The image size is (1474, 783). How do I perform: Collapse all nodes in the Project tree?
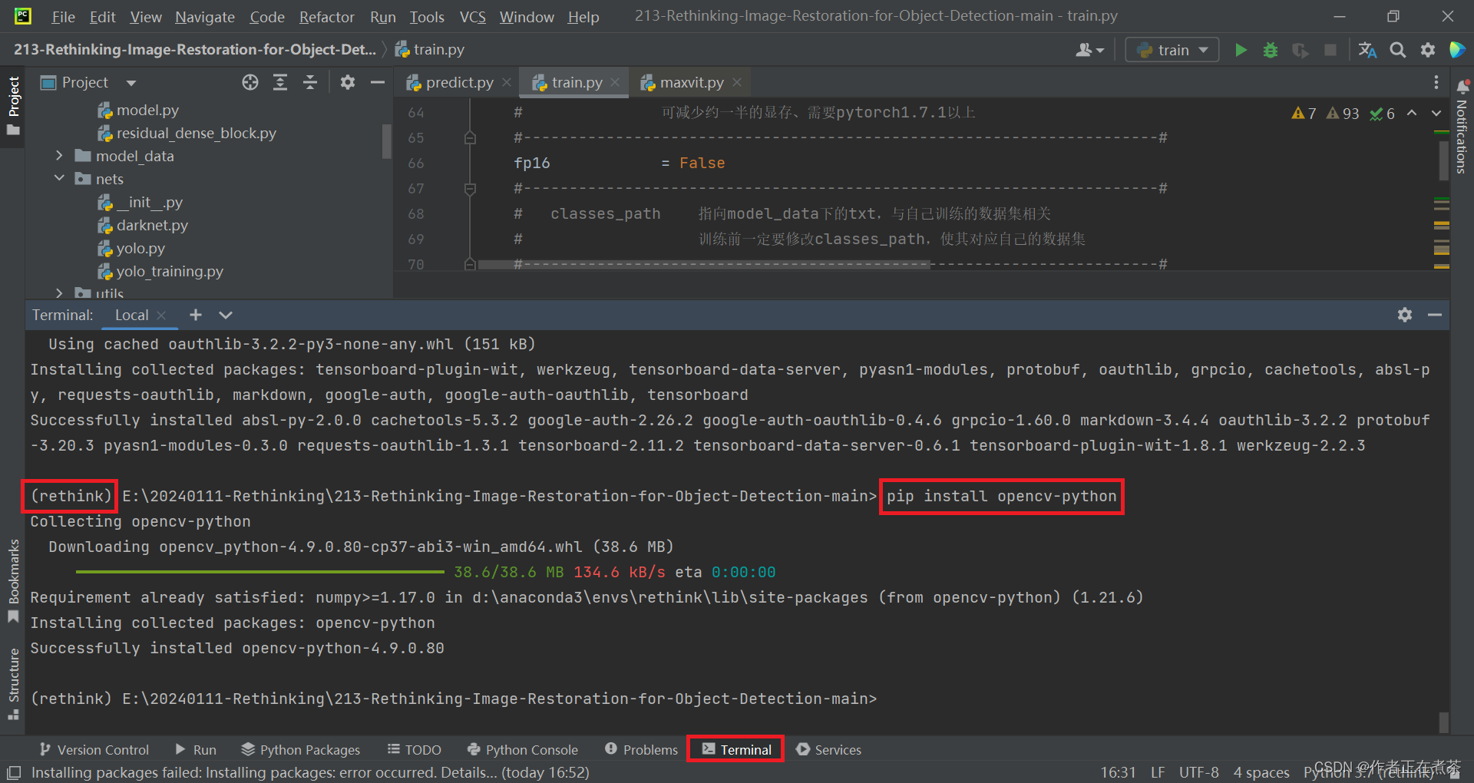[x=310, y=82]
